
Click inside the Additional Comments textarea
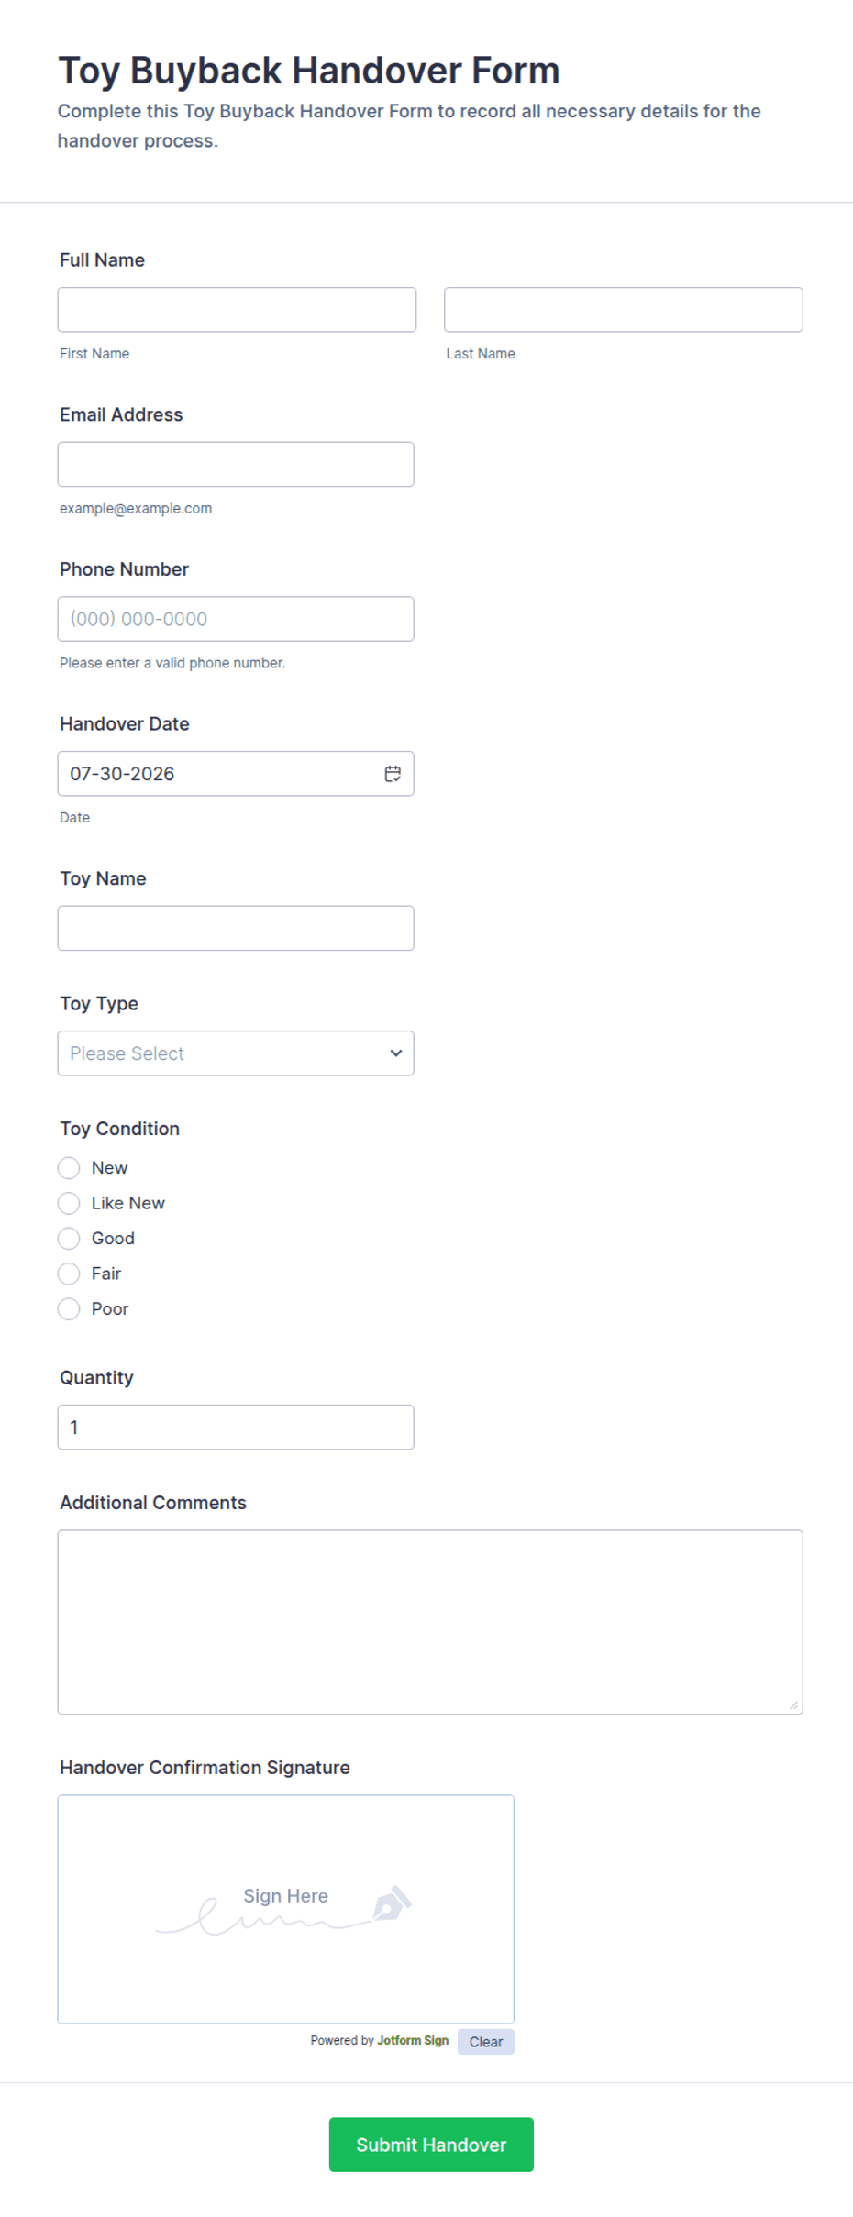(430, 1622)
